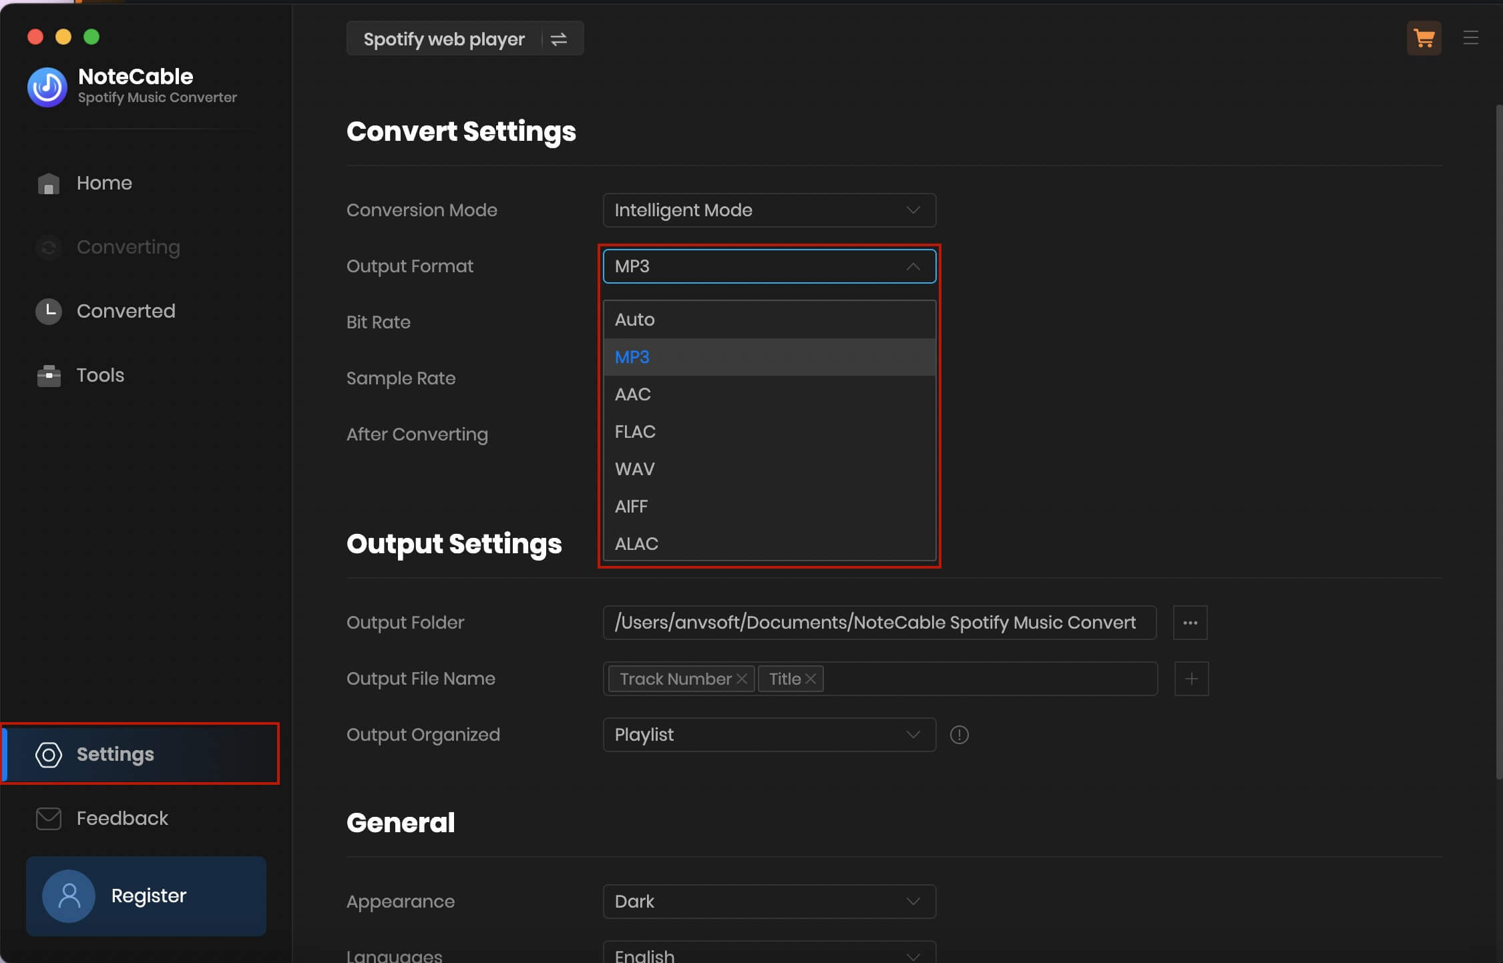The height and width of the screenshot is (963, 1503).
Task: Click the shopping cart icon
Action: point(1424,37)
